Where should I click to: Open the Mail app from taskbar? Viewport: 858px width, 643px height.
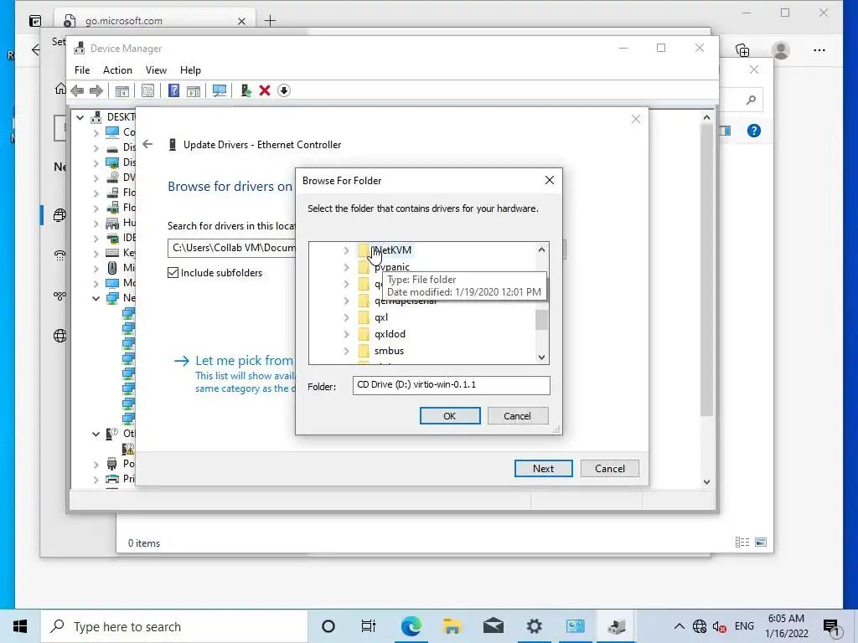pyautogui.click(x=493, y=626)
